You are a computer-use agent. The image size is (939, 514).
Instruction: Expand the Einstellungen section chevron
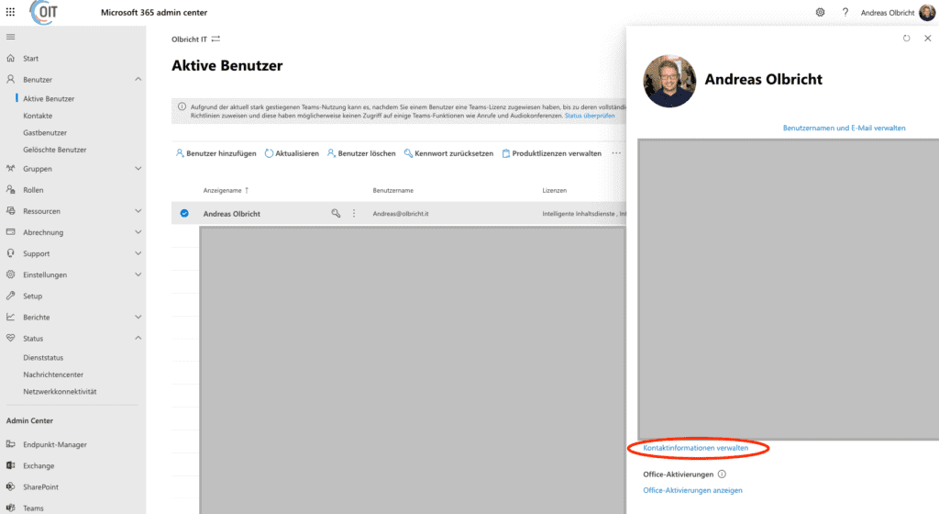coord(138,274)
